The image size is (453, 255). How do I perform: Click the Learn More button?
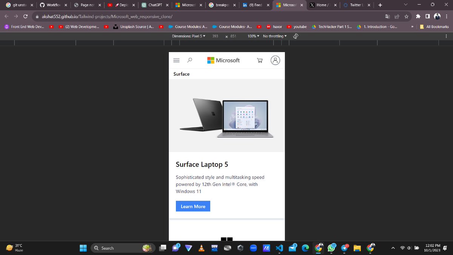click(193, 206)
